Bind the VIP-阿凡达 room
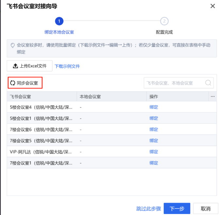Screen dimensions: 221x215 pos(154,152)
